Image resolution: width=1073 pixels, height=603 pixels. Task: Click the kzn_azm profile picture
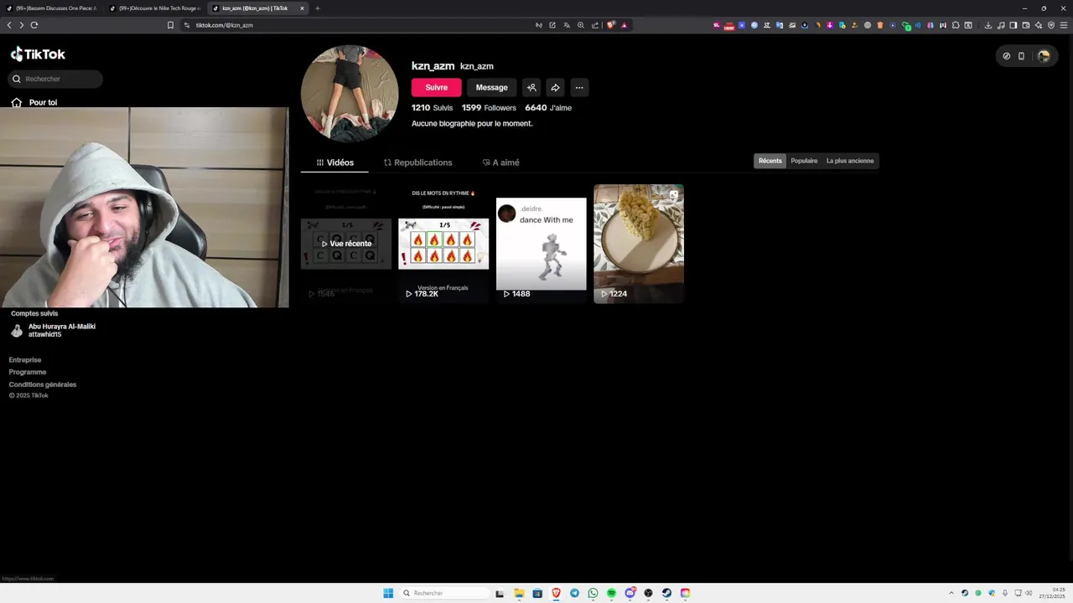350,94
